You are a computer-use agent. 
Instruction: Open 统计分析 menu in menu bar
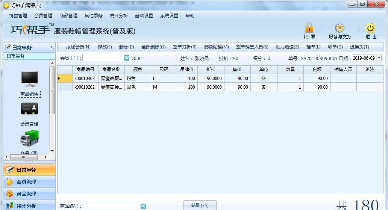point(119,15)
